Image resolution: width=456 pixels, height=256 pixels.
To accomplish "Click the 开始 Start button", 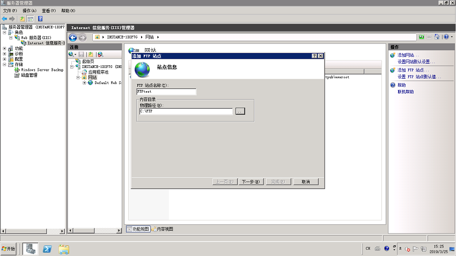I will pos(9,249).
